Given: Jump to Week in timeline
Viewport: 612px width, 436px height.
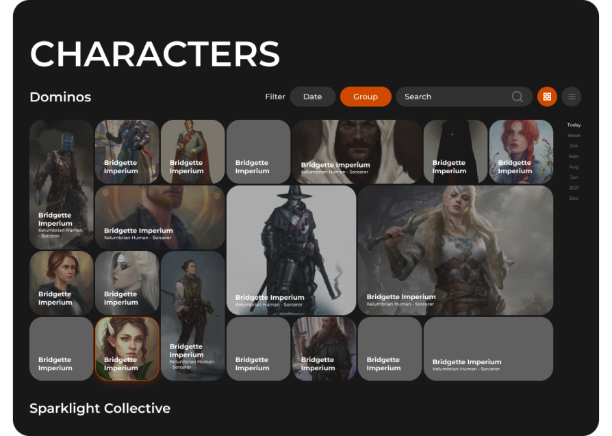Looking at the screenshot, I should coord(574,136).
